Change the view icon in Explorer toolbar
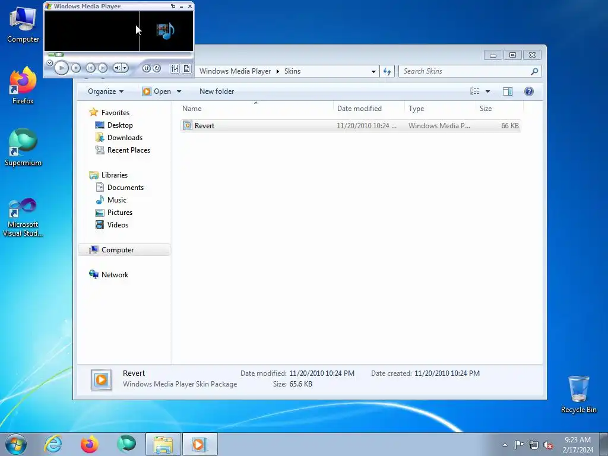Viewport: 608px width, 456px height. point(474,91)
